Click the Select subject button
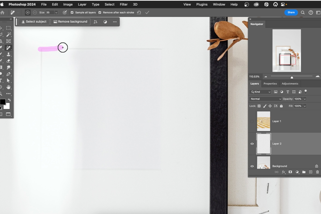Viewport: 321px width, 214px height. (x=33, y=22)
